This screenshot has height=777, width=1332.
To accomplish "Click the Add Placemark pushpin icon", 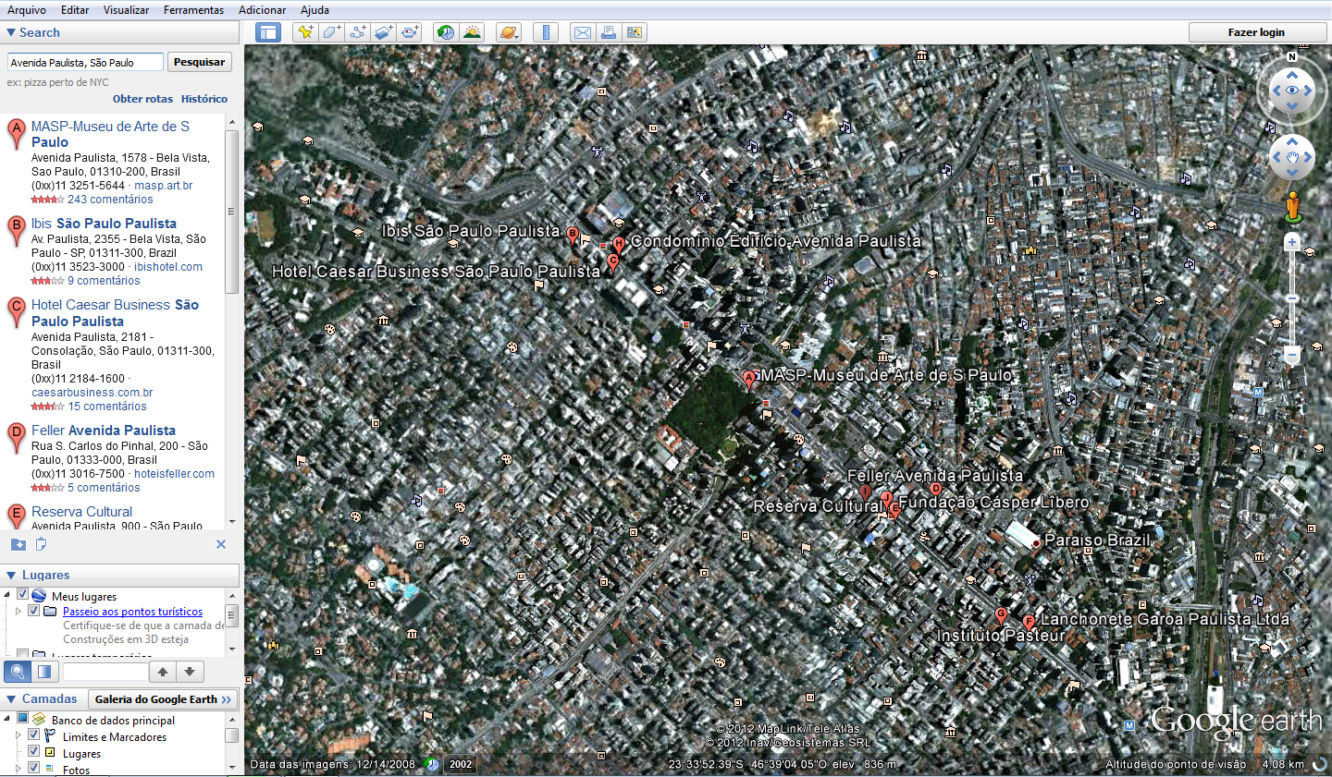I will 304,32.
